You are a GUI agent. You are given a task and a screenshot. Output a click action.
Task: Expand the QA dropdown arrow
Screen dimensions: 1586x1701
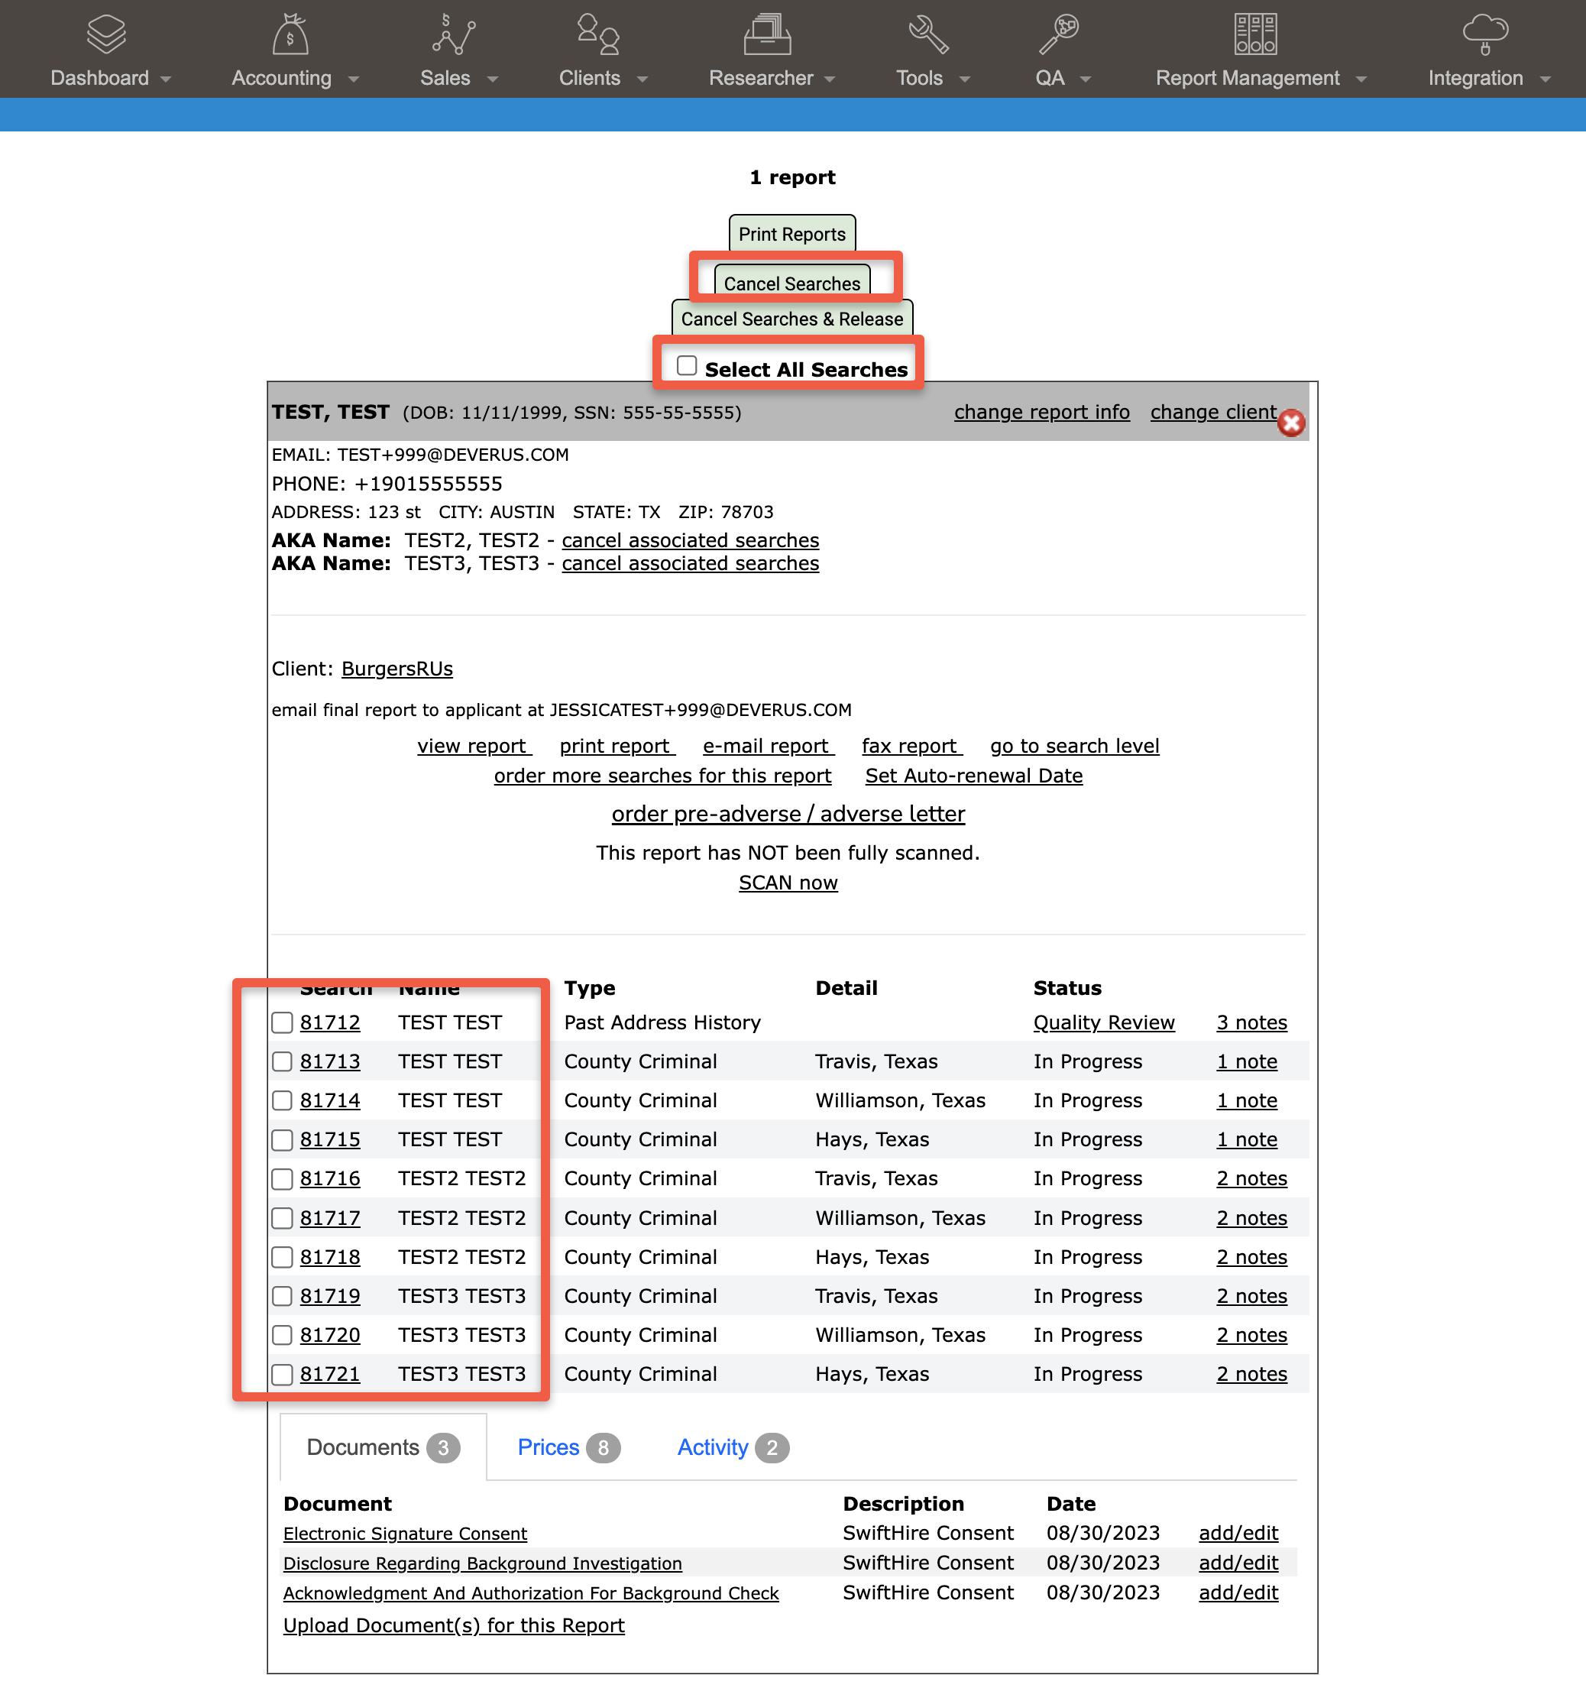coord(1086,79)
